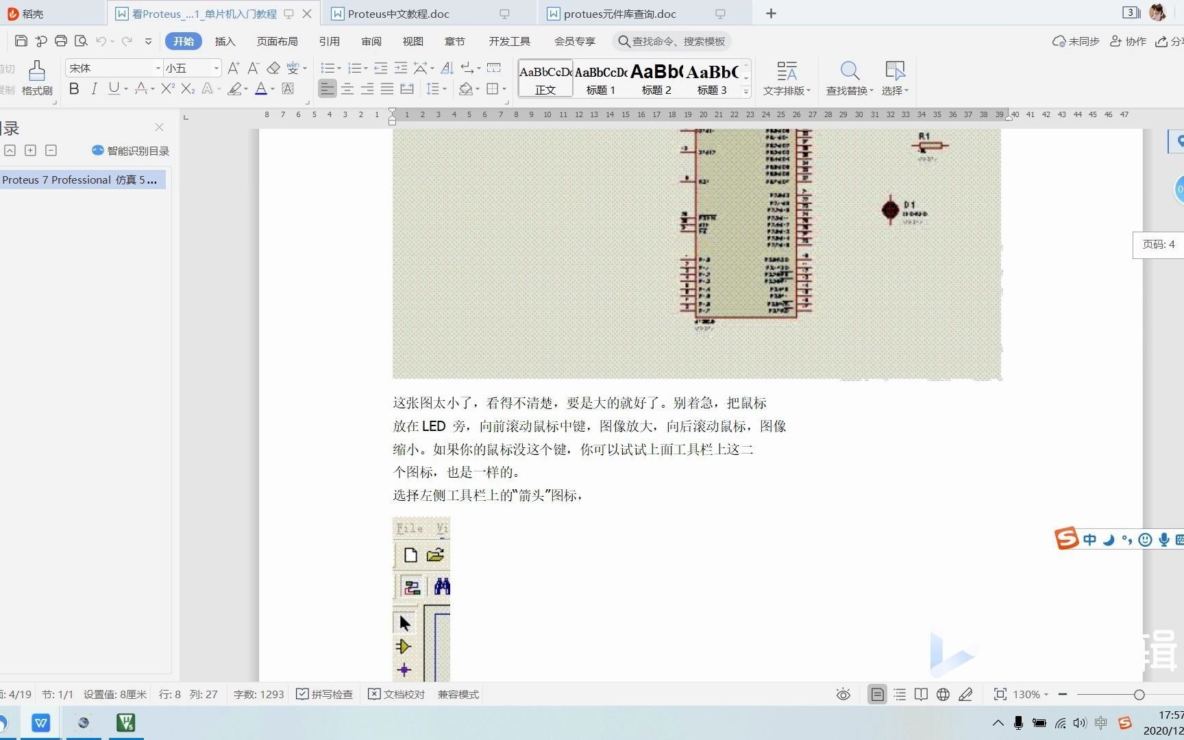This screenshot has height=740, width=1184.
Task: Open the Insert (插入) tab
Action: 225,41
